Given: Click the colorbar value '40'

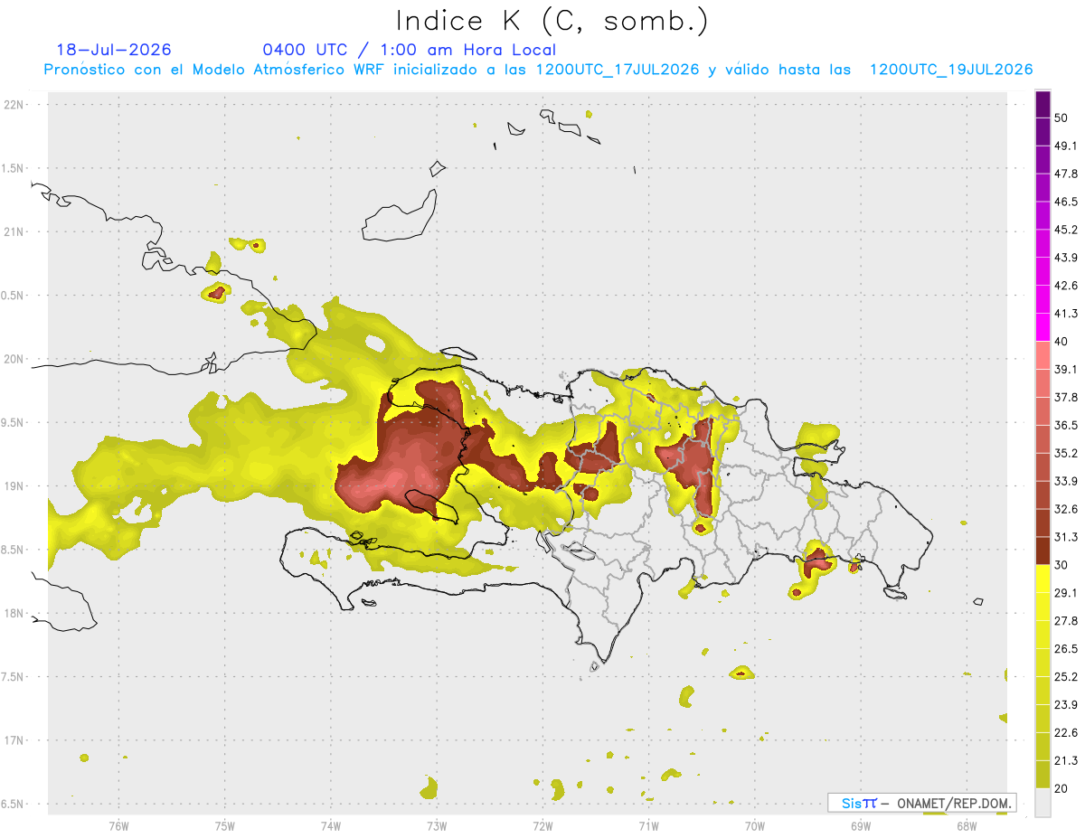Looking at the screenshot, I should tap(1061, 342).
